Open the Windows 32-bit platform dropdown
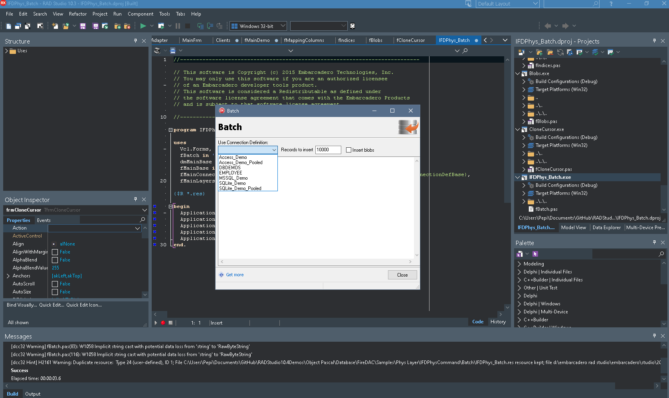 coord(258,26)
